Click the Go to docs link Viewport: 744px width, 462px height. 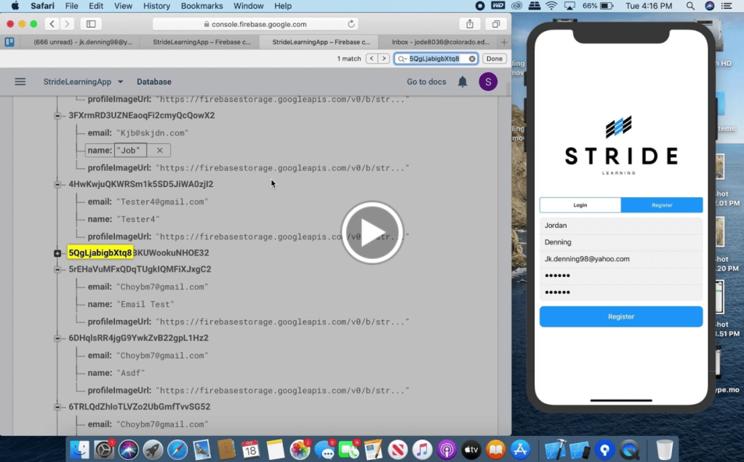click(426, 81)
